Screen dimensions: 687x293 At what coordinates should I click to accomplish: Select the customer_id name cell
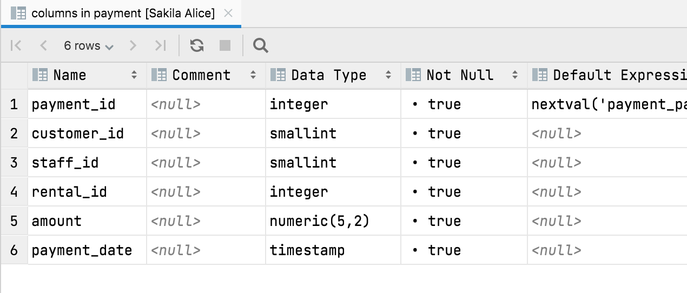(78, 134)
